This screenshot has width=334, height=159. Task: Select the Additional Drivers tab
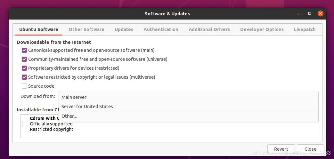pos(209,29)
